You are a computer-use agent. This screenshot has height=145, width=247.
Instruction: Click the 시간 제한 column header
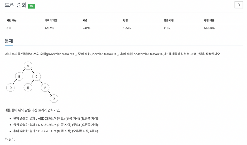point(12,21)
